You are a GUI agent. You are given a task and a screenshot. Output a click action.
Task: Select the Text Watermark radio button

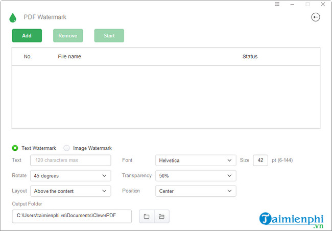(x=15, y=148)
